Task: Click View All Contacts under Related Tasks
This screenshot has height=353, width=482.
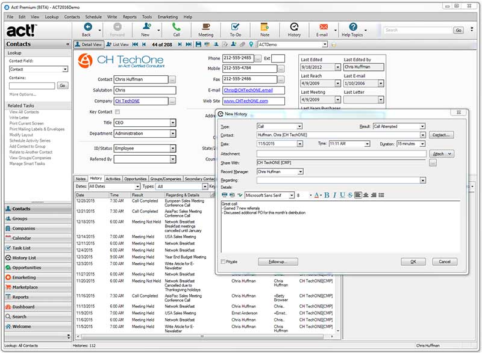Action: coord(24,112)
